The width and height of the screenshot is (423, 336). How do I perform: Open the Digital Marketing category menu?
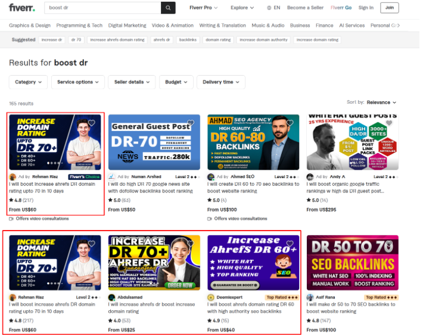coord(127,26)
